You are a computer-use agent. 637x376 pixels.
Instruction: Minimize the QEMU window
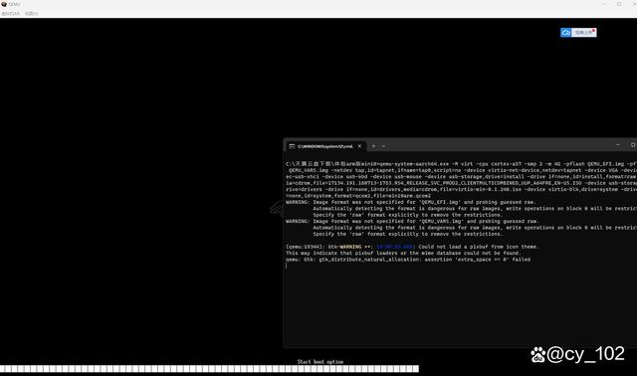604,4
